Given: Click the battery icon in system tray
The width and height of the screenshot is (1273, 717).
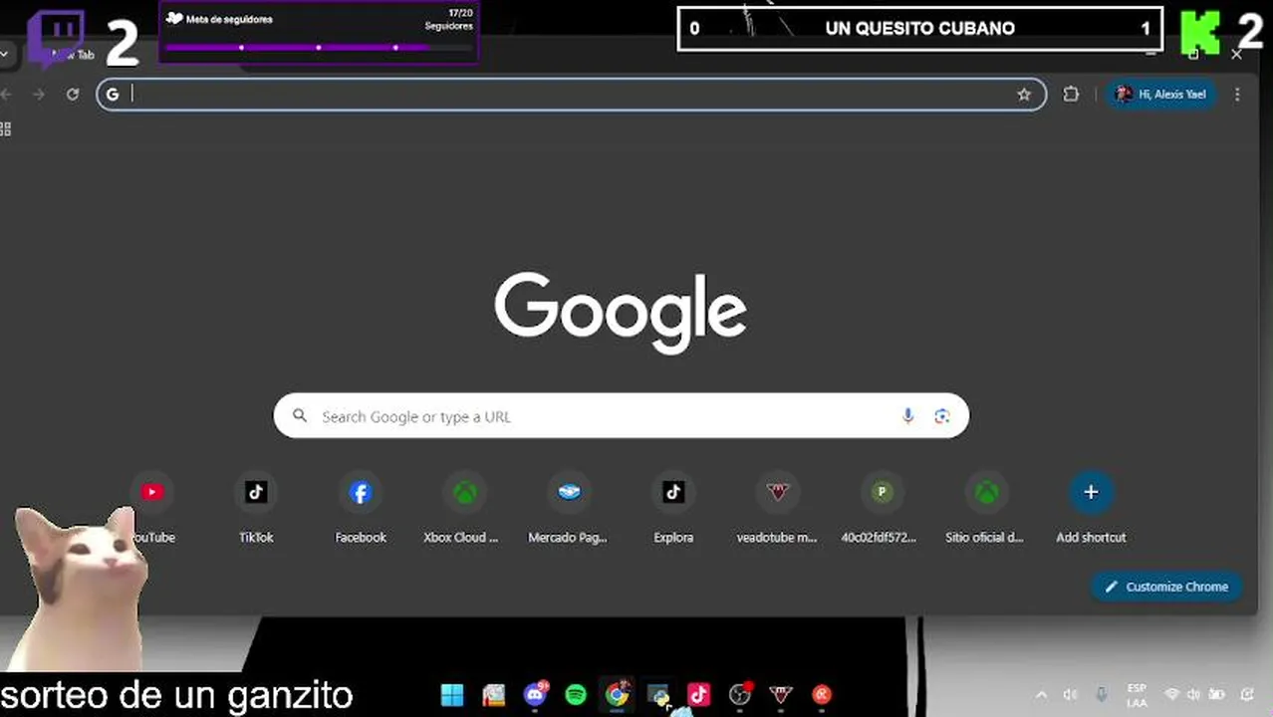Looking at the screenshot, I should (1216, 694).
